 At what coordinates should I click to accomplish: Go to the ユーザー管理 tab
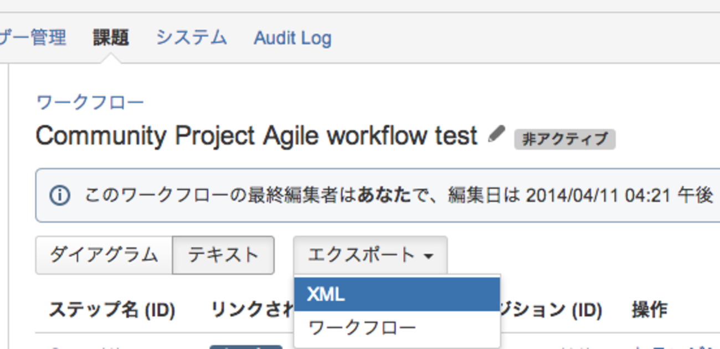coord(33,38)
